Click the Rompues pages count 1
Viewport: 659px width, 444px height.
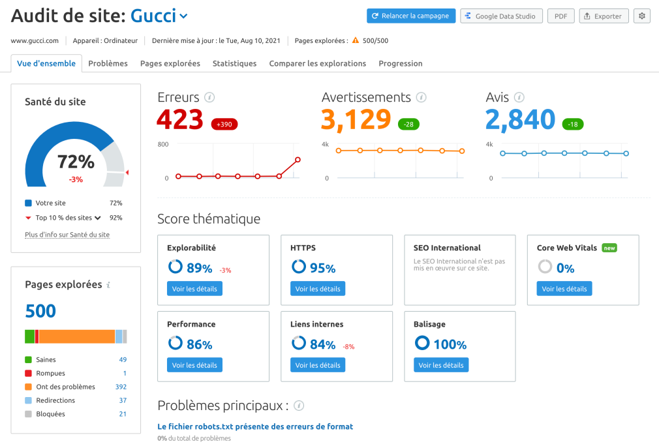coord(125,373)
